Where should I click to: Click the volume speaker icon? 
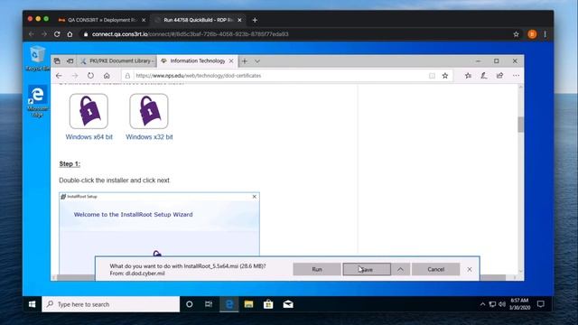[x=502, y=304]
